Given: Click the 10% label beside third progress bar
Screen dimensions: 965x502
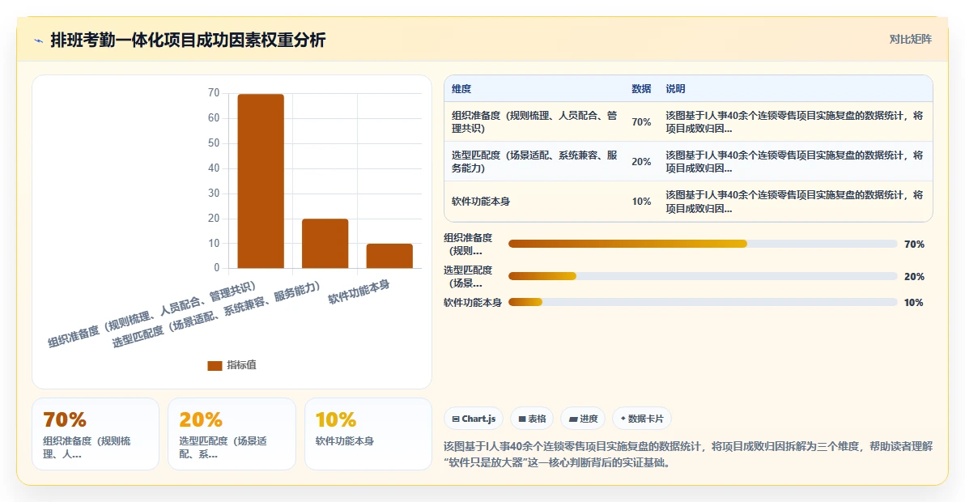Looking at the screenshot, I should click(915, 302).
